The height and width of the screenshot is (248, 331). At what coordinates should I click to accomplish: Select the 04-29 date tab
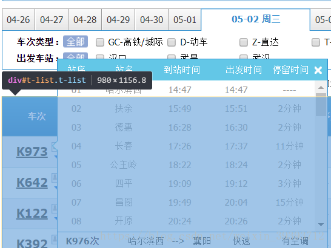pyautogui.click(x=118, y=20)
